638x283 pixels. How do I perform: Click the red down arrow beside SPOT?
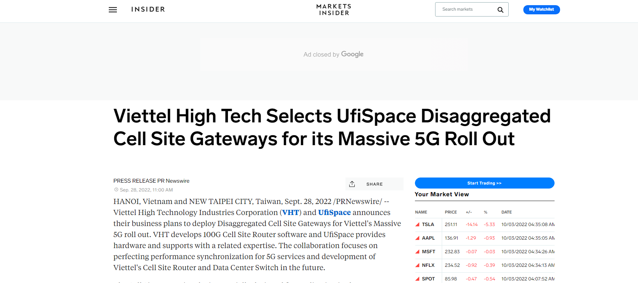(x=417, y=279)
